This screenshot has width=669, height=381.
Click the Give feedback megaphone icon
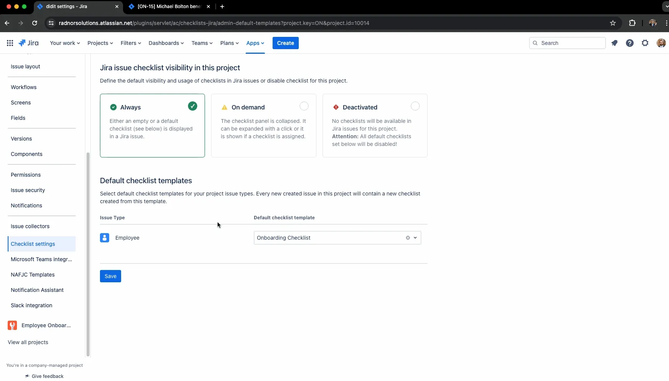point(27,376)
